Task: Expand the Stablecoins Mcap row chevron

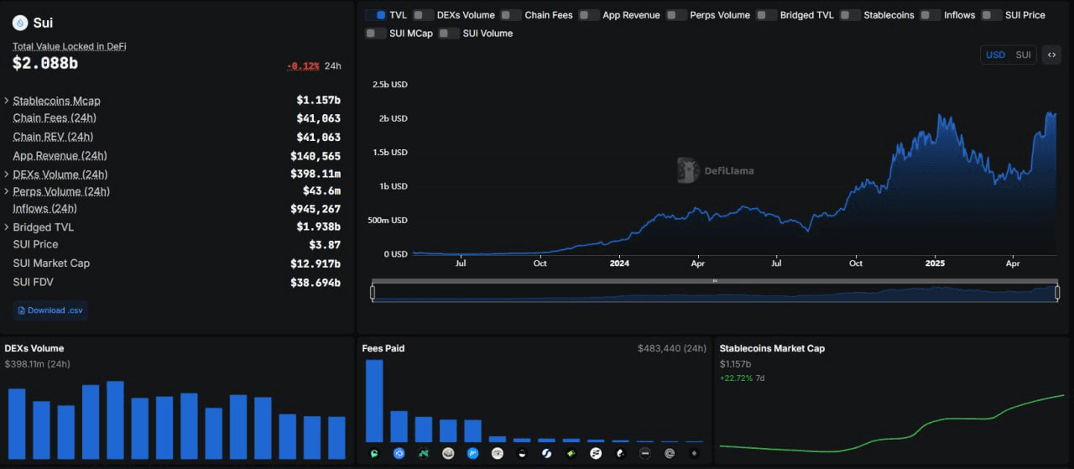Action: 7,101
